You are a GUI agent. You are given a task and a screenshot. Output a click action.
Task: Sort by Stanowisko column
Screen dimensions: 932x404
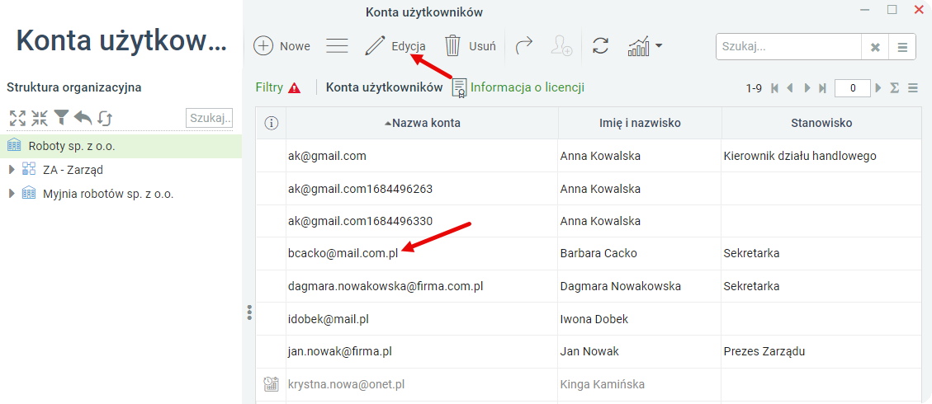coord(821,124)
